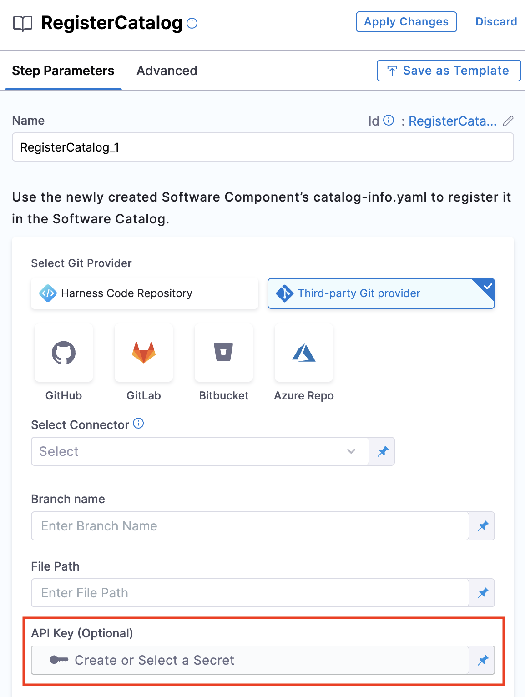This screenshot has height=697, width=525.
Task: Open the Step Parameters tab
Action: tap(63, 71)
